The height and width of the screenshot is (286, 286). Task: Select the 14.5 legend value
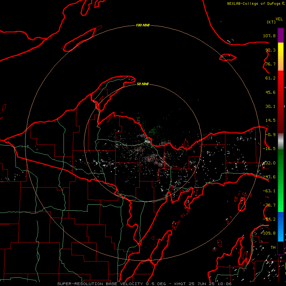pyautogui.click(x=270, y=120)
